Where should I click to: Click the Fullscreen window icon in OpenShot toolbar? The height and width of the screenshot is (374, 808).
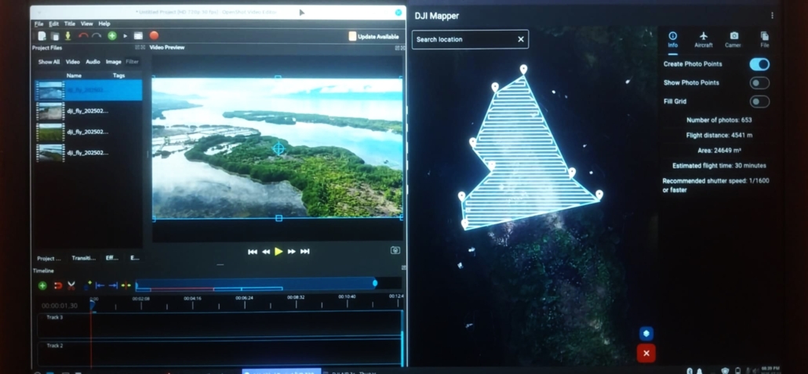click(138, 36)
